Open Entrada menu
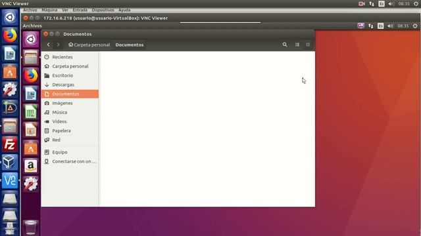421x236 pixels. pyautogui.click(x=80, y=10)
